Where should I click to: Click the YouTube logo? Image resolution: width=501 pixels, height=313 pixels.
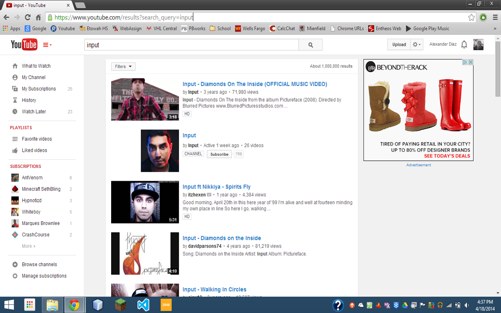click(x=24, y=45)
